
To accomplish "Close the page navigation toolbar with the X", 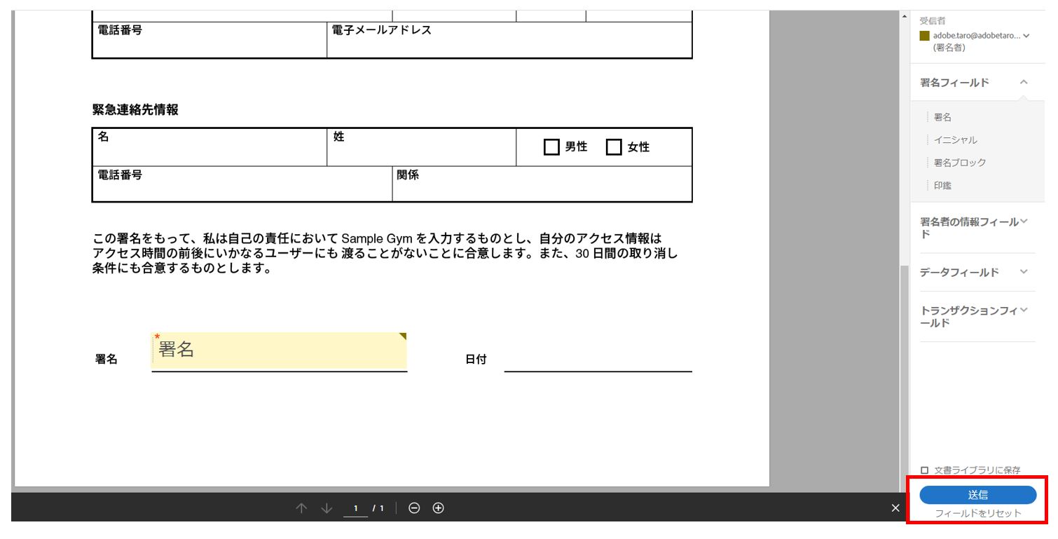I will (x=895, y=507).
